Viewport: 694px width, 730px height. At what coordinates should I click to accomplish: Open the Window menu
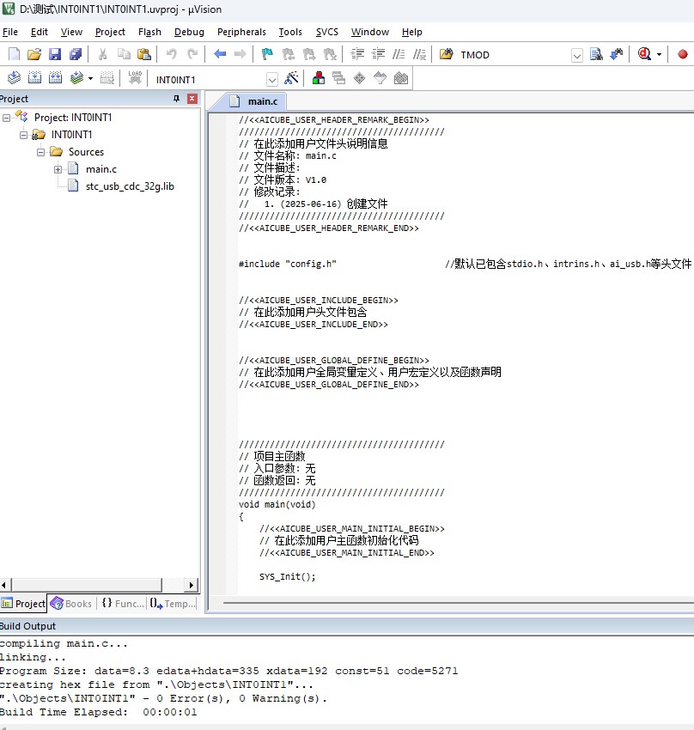coord(369,32)
